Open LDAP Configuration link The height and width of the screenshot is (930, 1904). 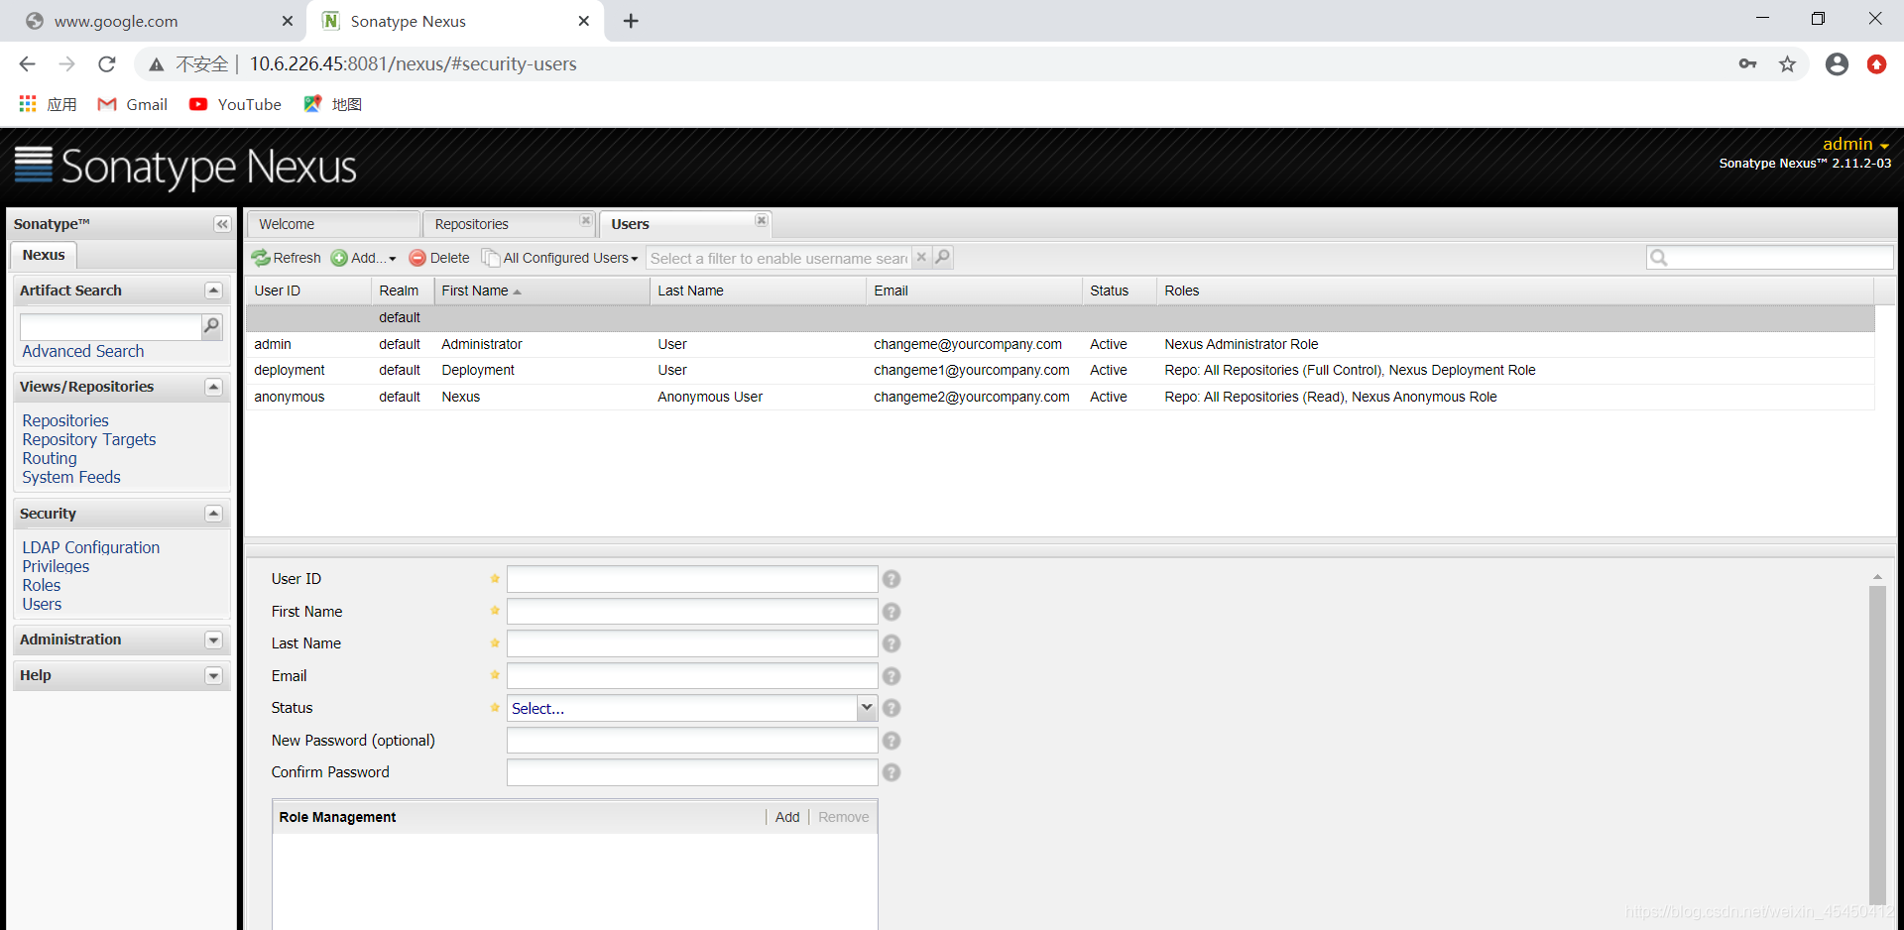tap(91, 547)
